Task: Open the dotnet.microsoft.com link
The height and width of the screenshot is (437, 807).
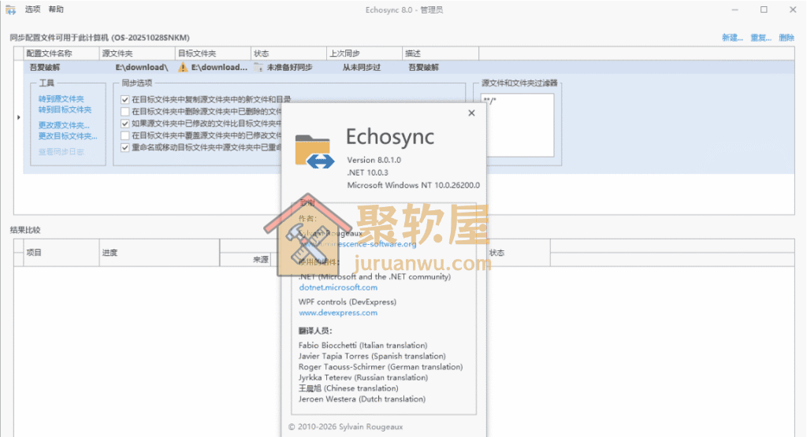Action: pyautogui.click(x=338, y=287)
